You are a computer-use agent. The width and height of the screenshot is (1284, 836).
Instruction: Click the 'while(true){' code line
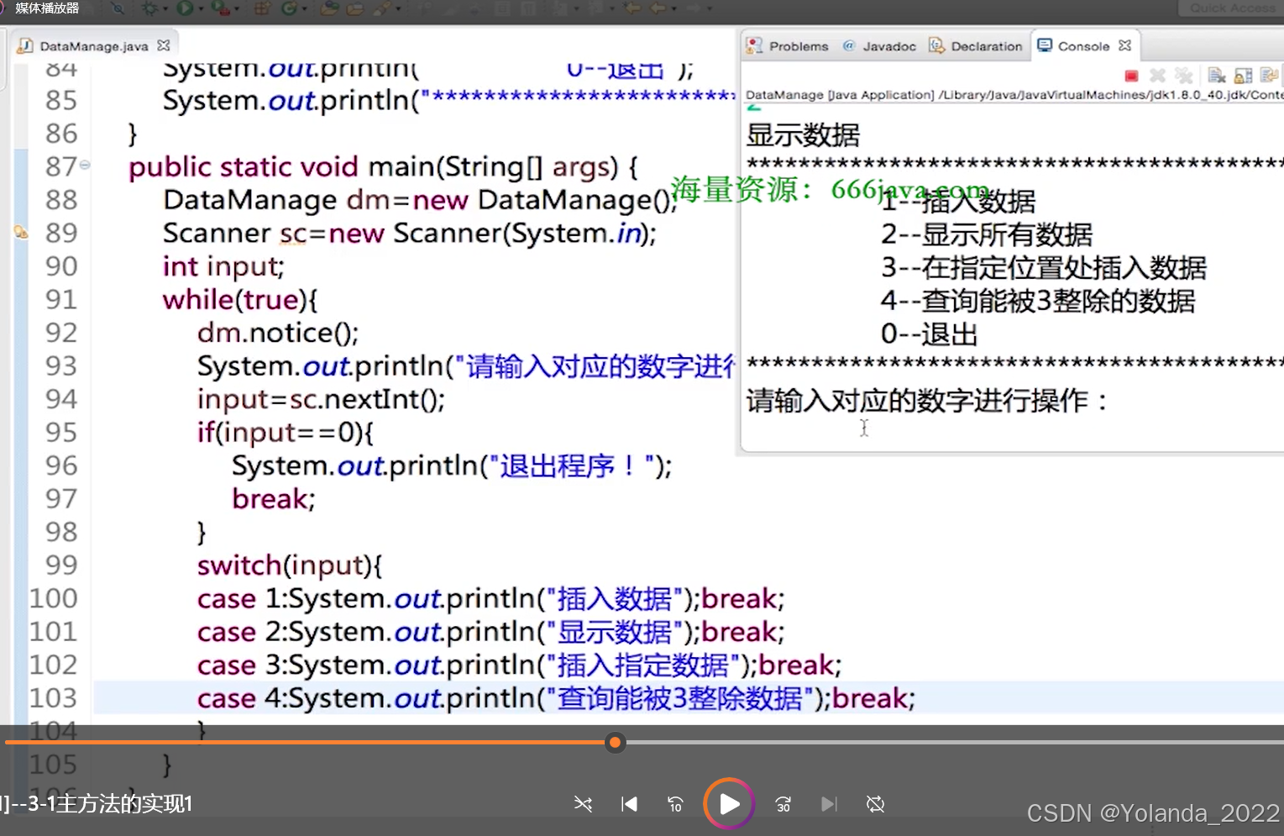(240, 299)
